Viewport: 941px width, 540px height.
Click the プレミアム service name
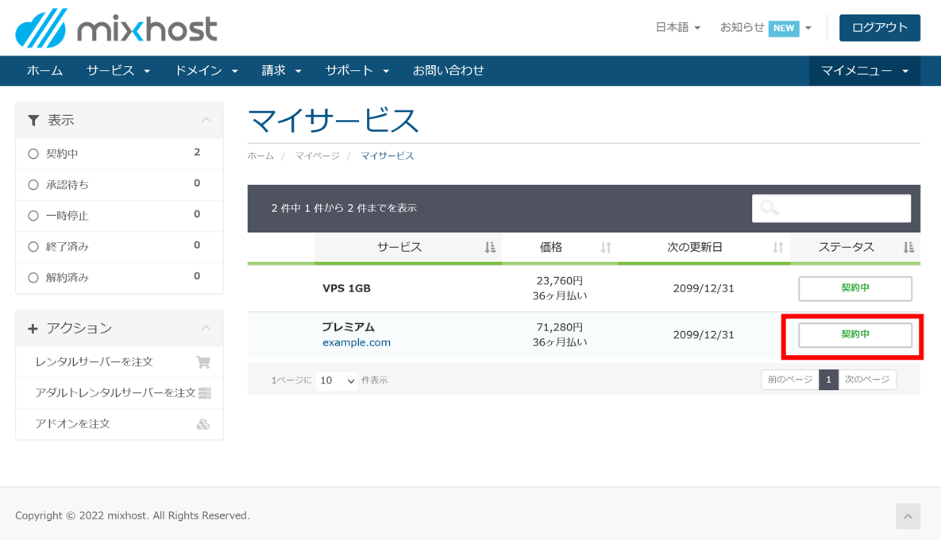(x=348, y=327)
